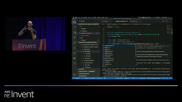
Task: Open health-monitor.ts in the file tree
Action: point(89,33)
